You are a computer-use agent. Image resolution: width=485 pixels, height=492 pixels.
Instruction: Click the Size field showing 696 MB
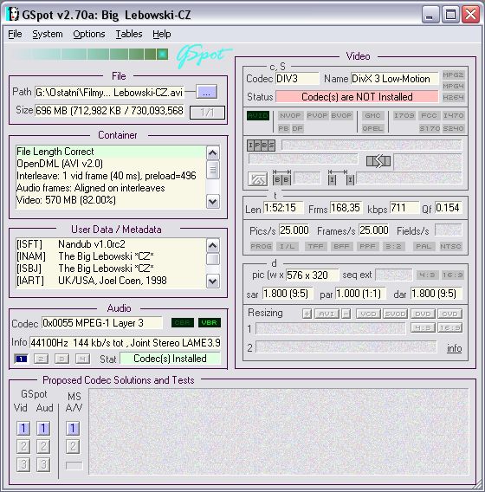(109, 111)
